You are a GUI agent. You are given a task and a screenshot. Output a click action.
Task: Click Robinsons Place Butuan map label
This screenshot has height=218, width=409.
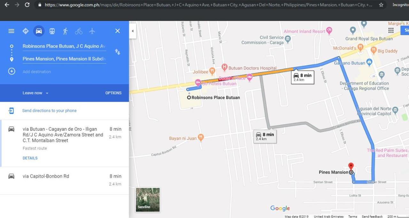pyautogui.click(x=216, y=97)
